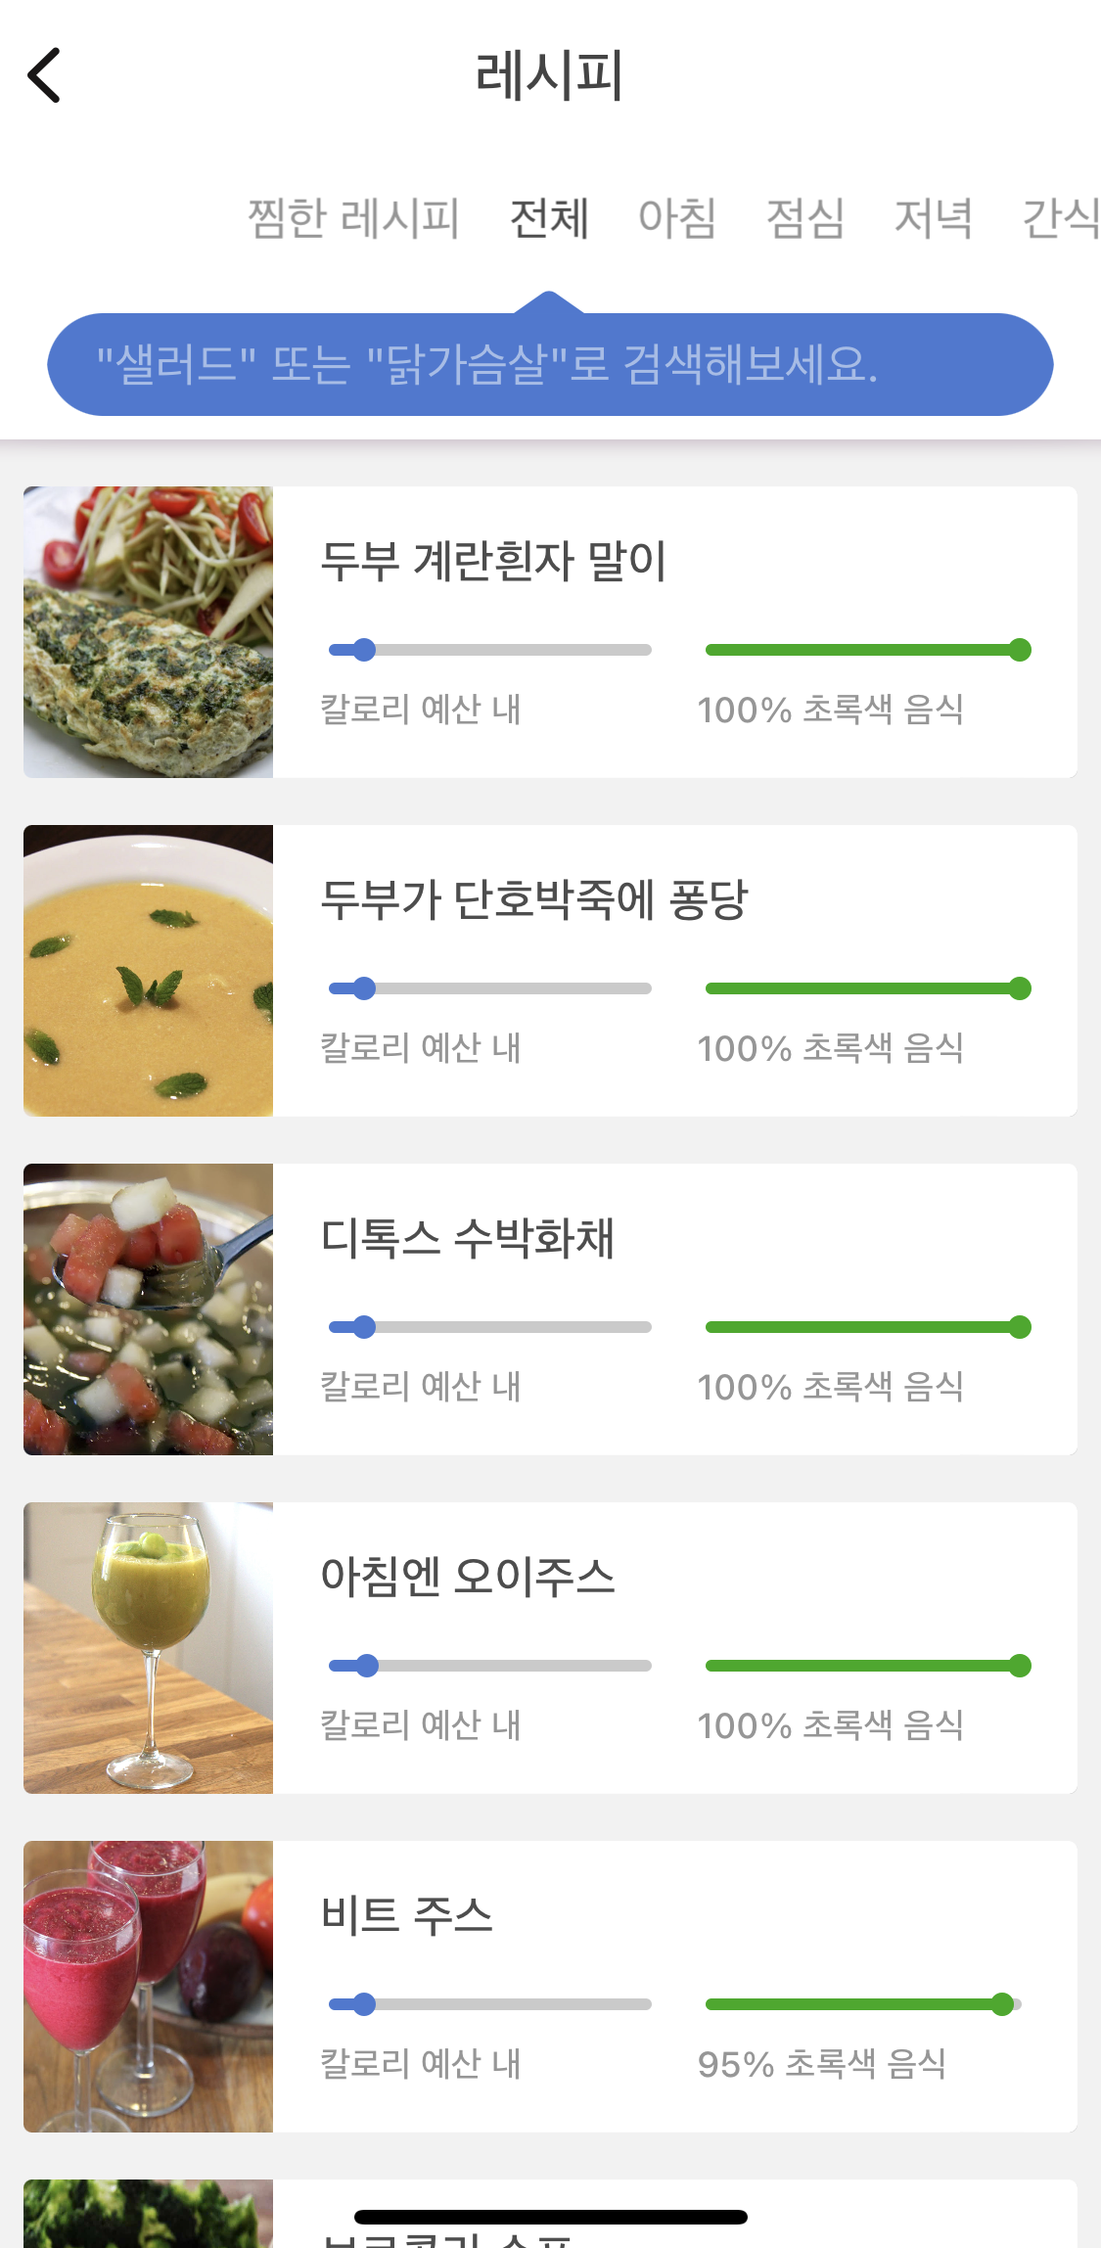Tap the watermelon punch photo
The width and height of the screenshot is (1101, 2248).
[x=149, y=1309]
